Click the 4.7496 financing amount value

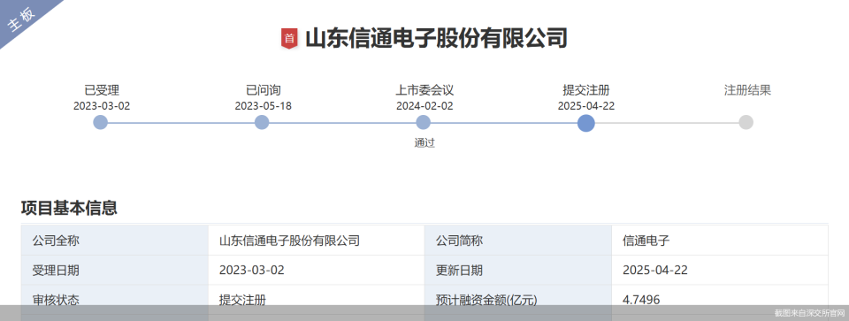click(x=642, y=300)
